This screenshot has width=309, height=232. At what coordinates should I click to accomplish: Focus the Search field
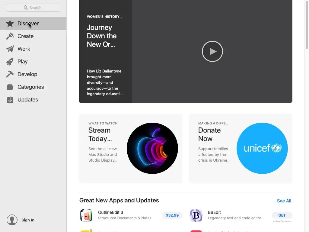pos(33,8)
